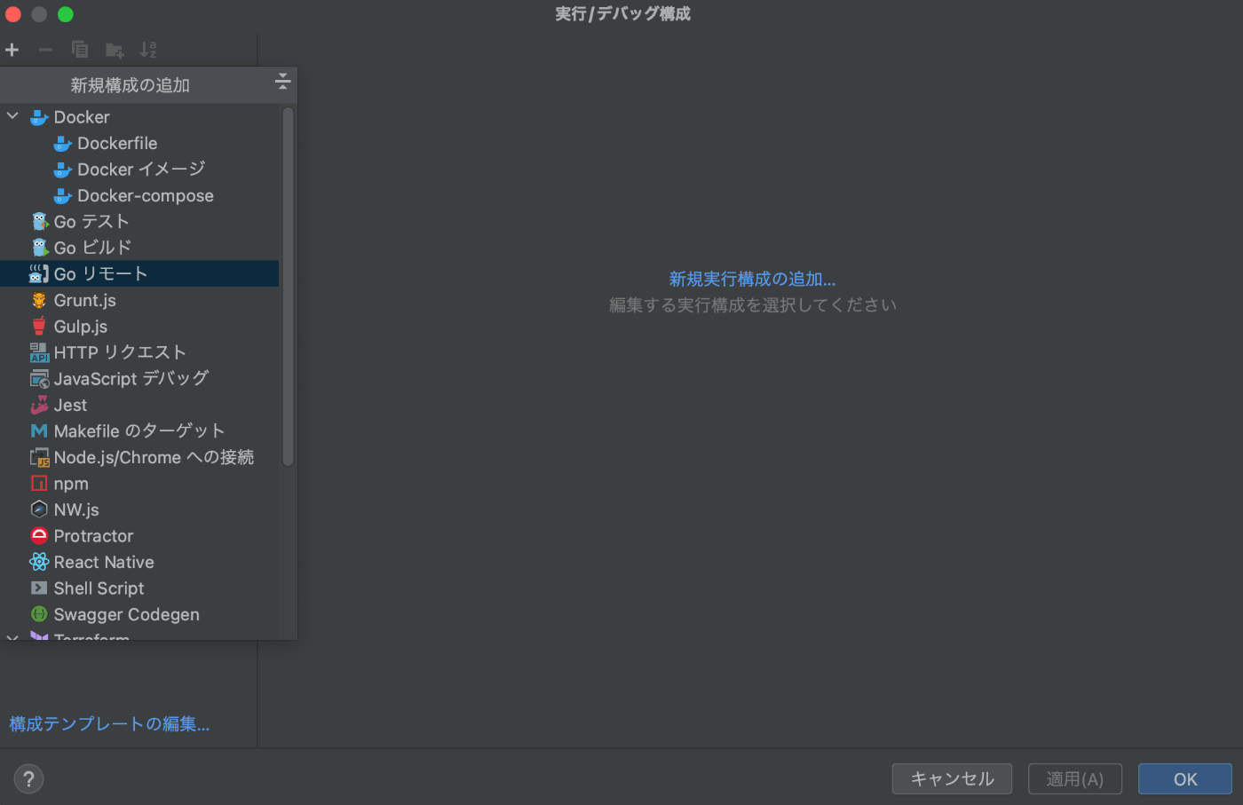The image size is (1243, 805).
Task: Click the Shell Script terminal icon
Action: tap(39, 588)
